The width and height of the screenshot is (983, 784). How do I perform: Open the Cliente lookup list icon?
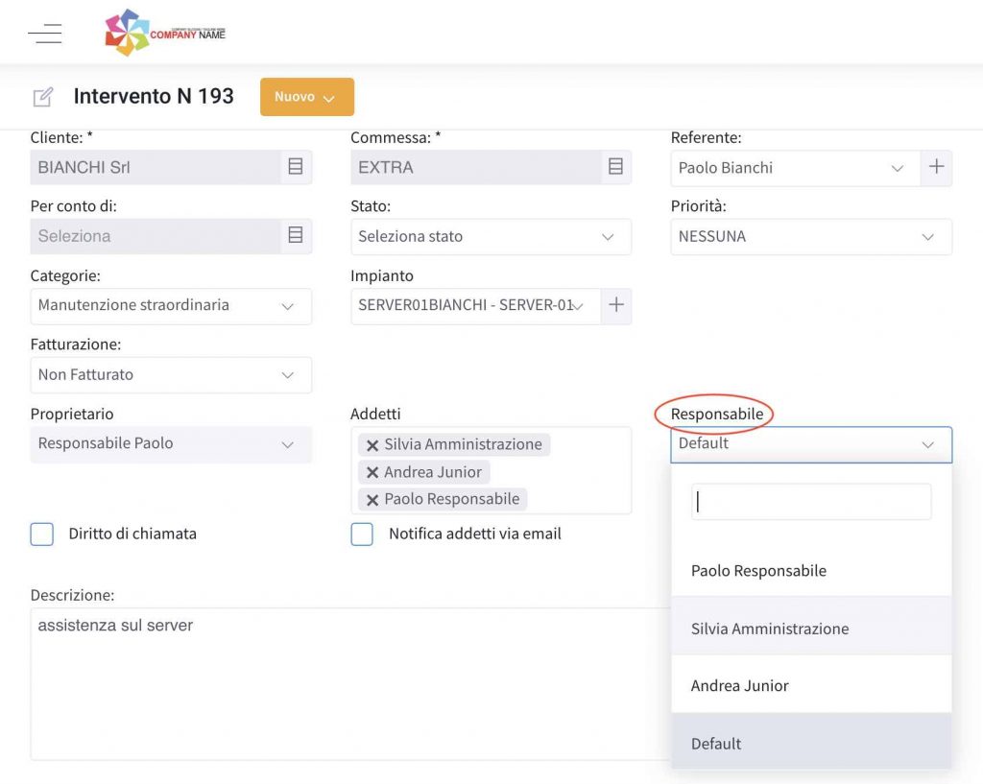coord(296,167)
